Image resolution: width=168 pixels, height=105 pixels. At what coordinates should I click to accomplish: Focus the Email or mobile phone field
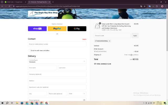click(57, 44)
